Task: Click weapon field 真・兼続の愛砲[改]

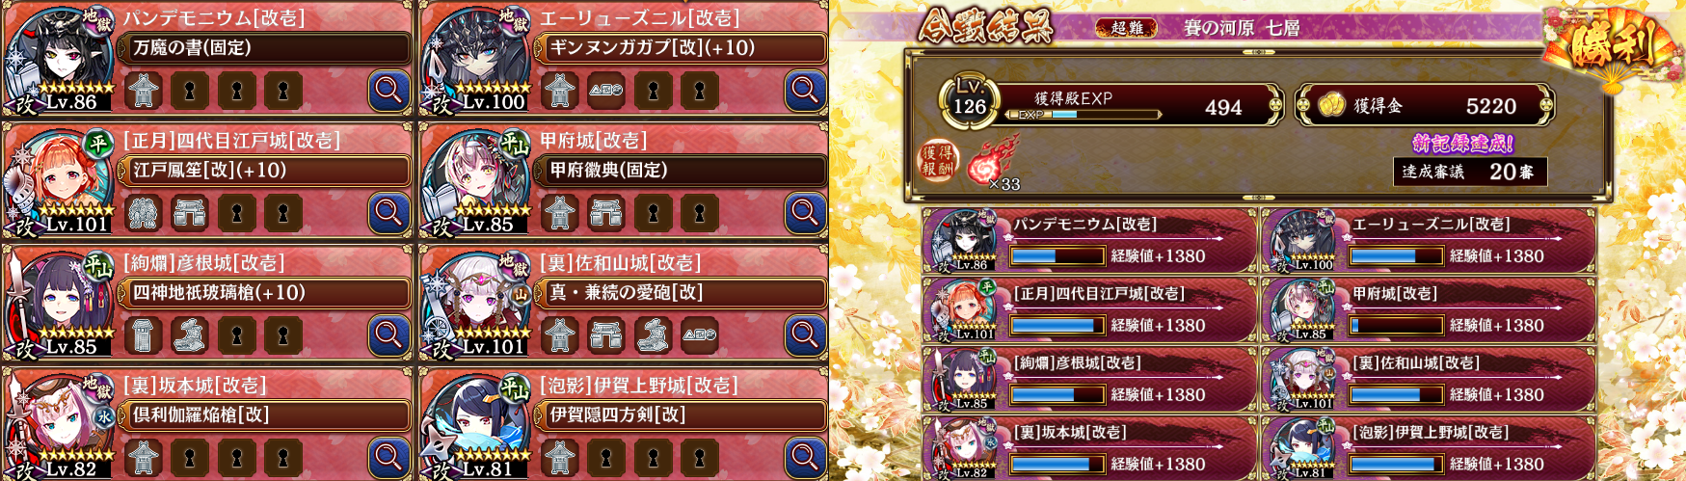Action: click(681, 293)
